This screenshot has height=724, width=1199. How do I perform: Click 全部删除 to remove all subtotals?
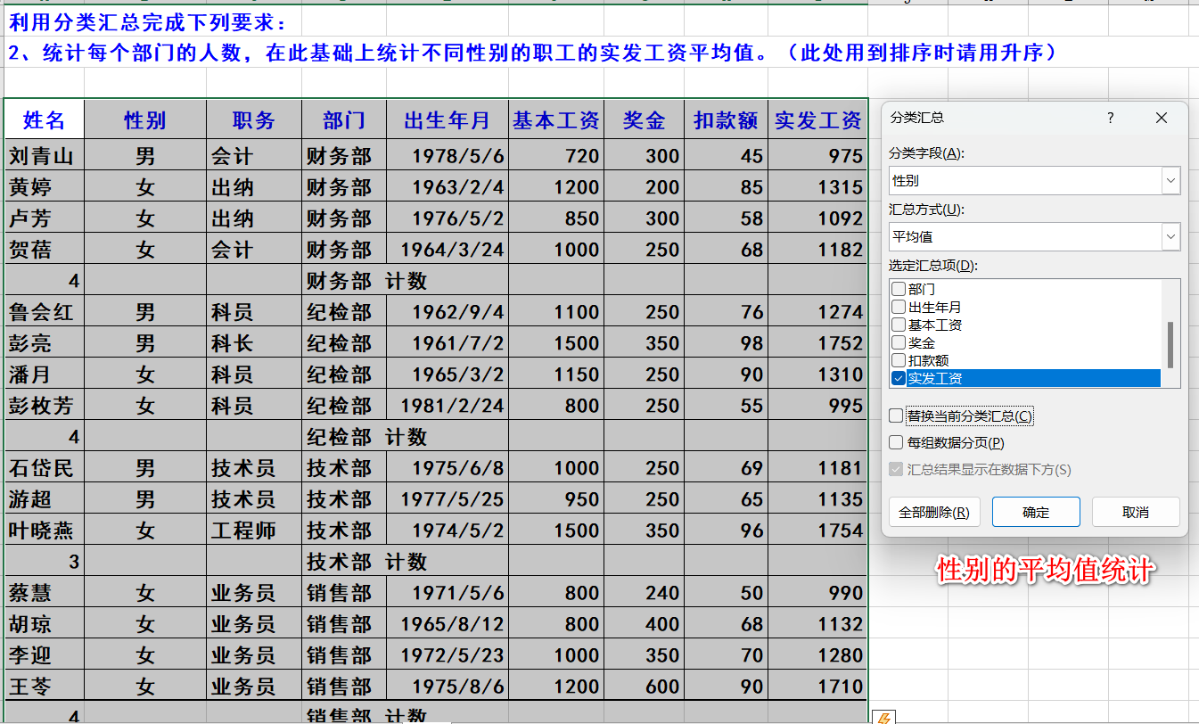tap(934, 512)
